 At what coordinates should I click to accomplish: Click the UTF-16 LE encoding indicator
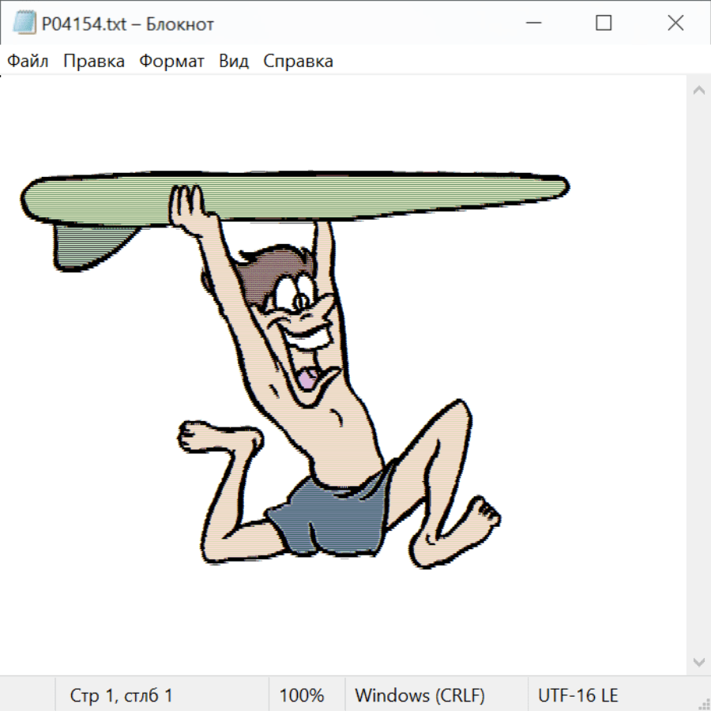point(578,696)
